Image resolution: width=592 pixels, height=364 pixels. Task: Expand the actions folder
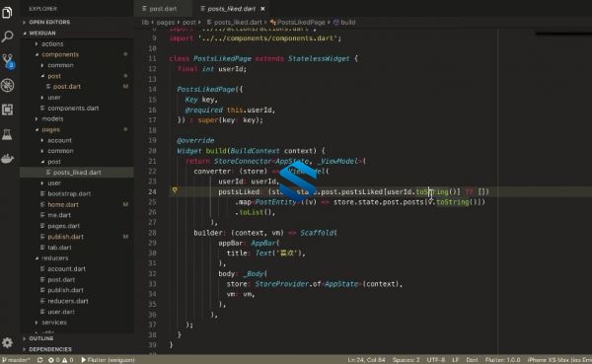tap(52, 43)
